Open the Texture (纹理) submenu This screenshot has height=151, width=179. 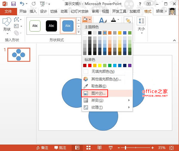[107, 107]
